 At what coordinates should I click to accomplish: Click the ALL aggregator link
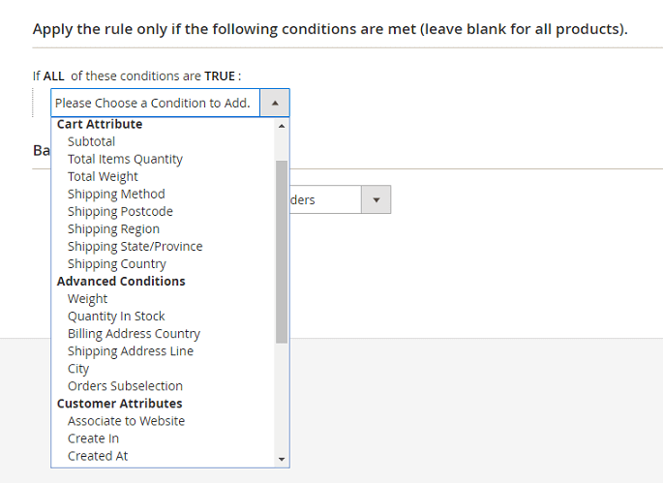pos(53,75)
